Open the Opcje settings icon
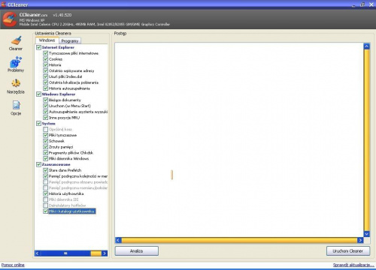 (16, 108)
